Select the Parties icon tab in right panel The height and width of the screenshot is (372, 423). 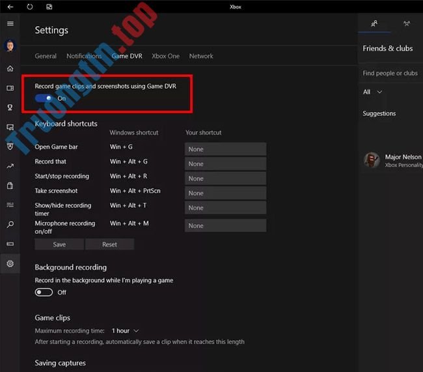407,23
